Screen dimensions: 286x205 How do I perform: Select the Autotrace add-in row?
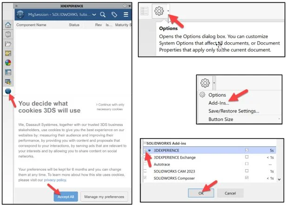point(209,164)
